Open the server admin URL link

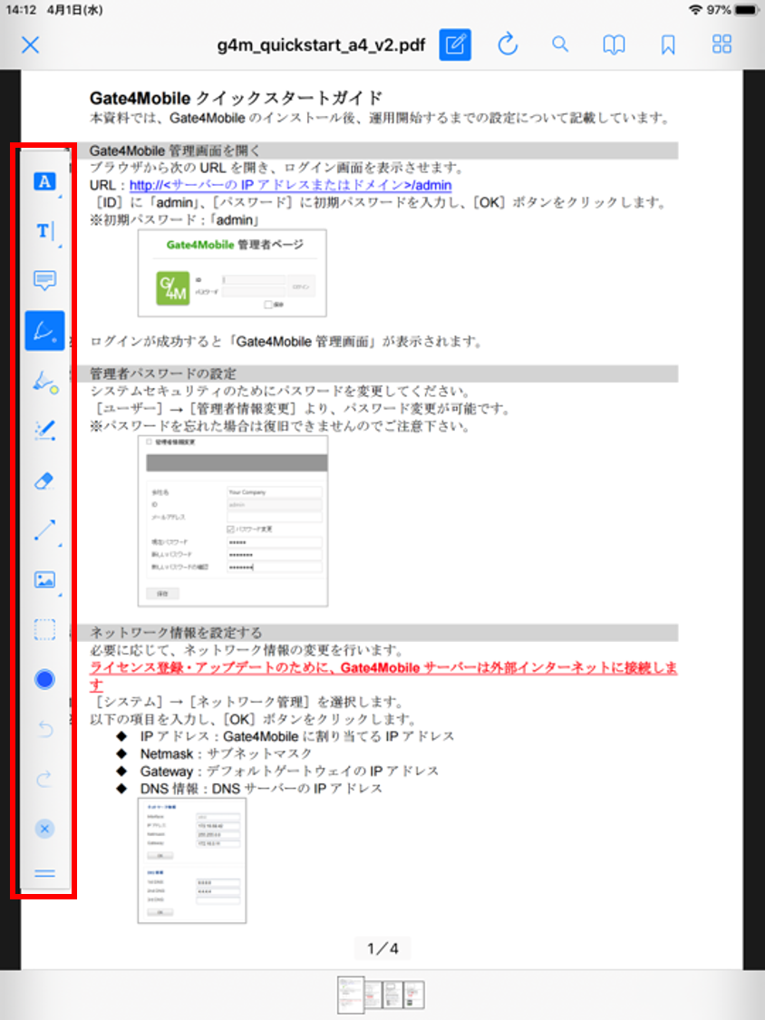[290, 185]
